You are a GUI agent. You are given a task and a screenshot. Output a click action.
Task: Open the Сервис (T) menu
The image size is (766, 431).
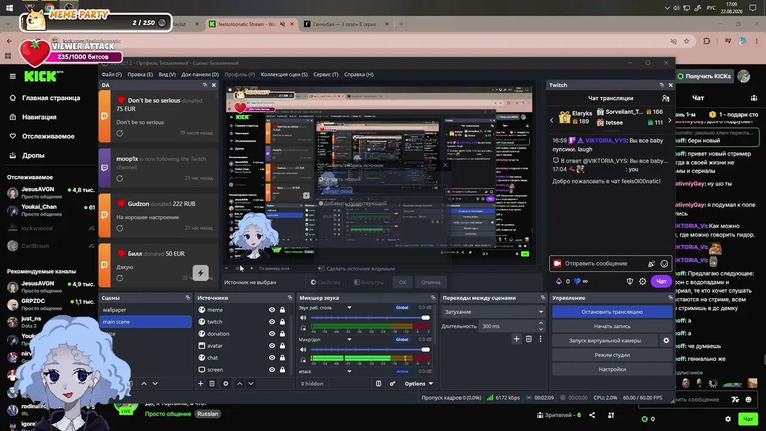pos(326,74)
